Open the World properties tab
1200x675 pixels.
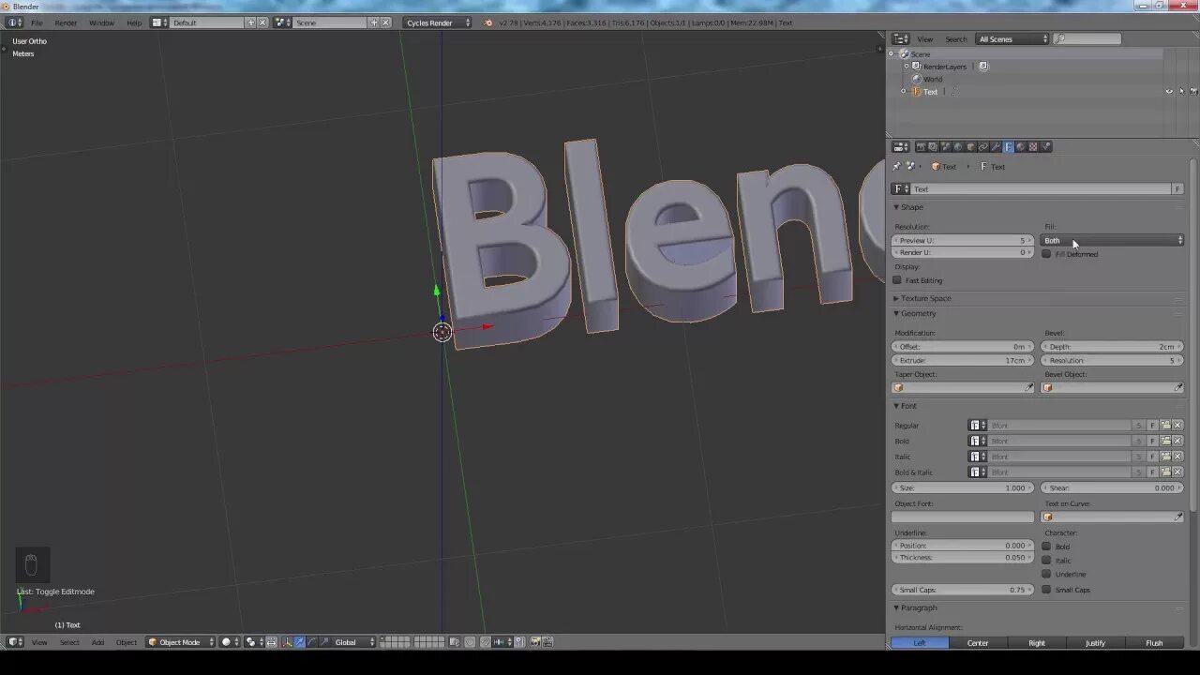coord(958,147)
